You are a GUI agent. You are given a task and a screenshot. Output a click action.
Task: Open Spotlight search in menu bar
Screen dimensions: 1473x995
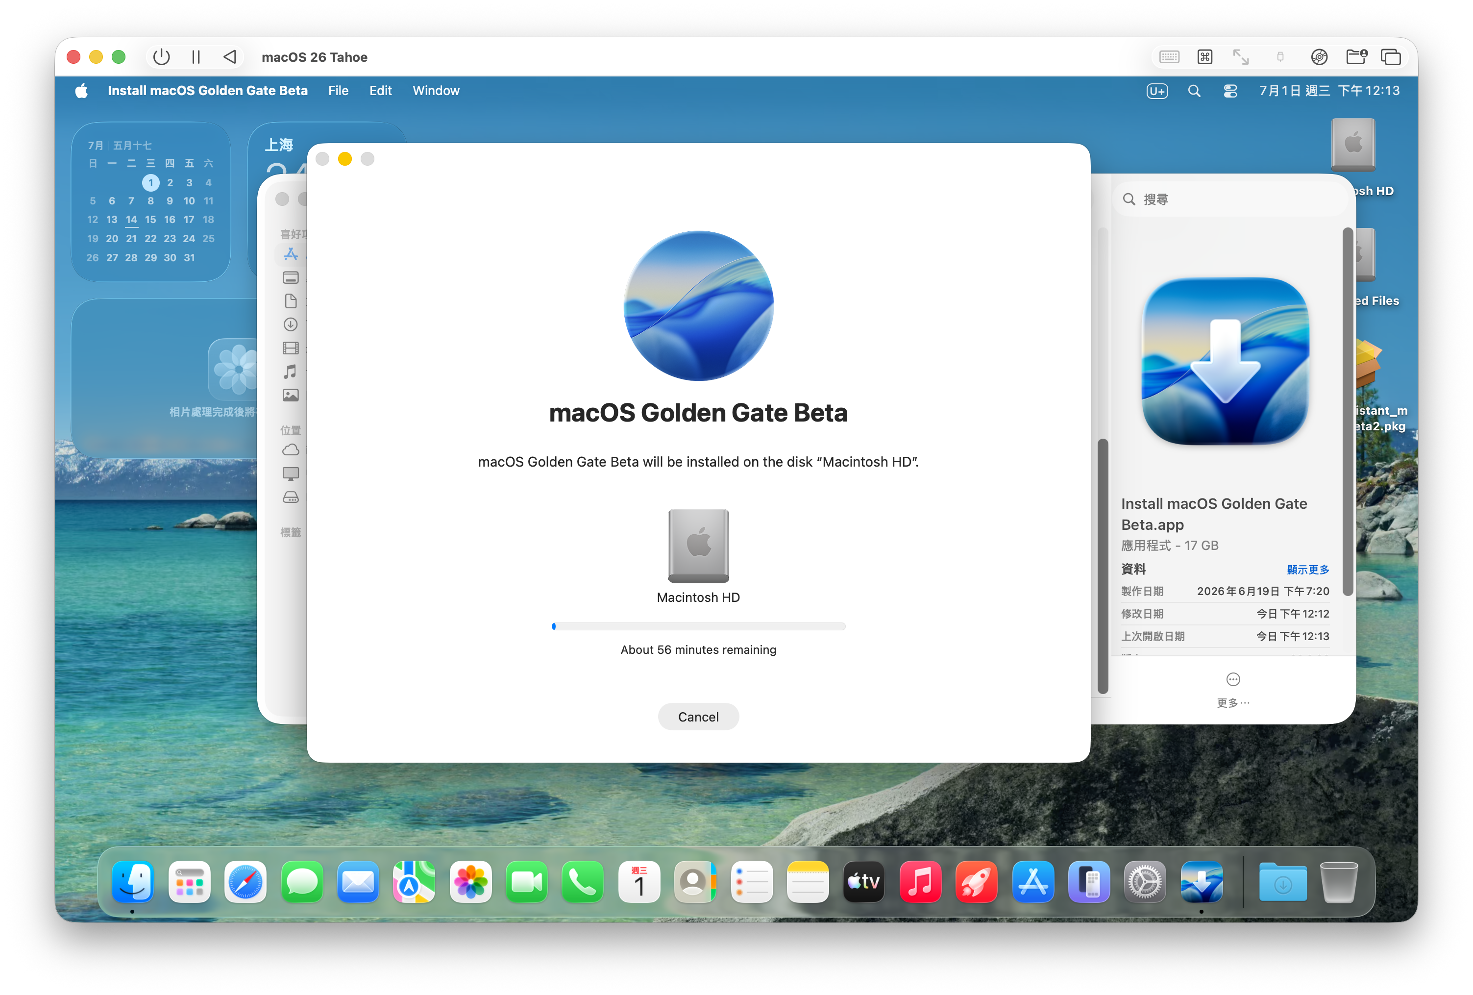click(x=1194, y=91)
